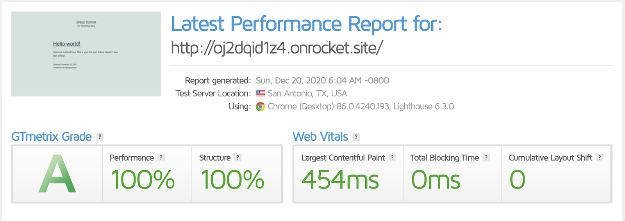Click the USA flag icon
The height and width of the screenshot is (221, 625).
tap(260, 94)
